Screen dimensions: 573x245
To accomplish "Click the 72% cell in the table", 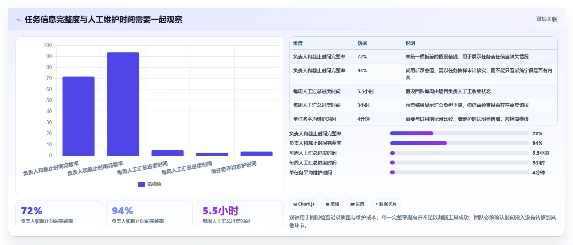I will coord(362,57).
